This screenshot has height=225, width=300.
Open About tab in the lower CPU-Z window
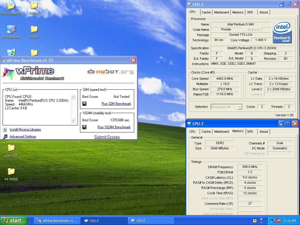click(x=263, y=132)
